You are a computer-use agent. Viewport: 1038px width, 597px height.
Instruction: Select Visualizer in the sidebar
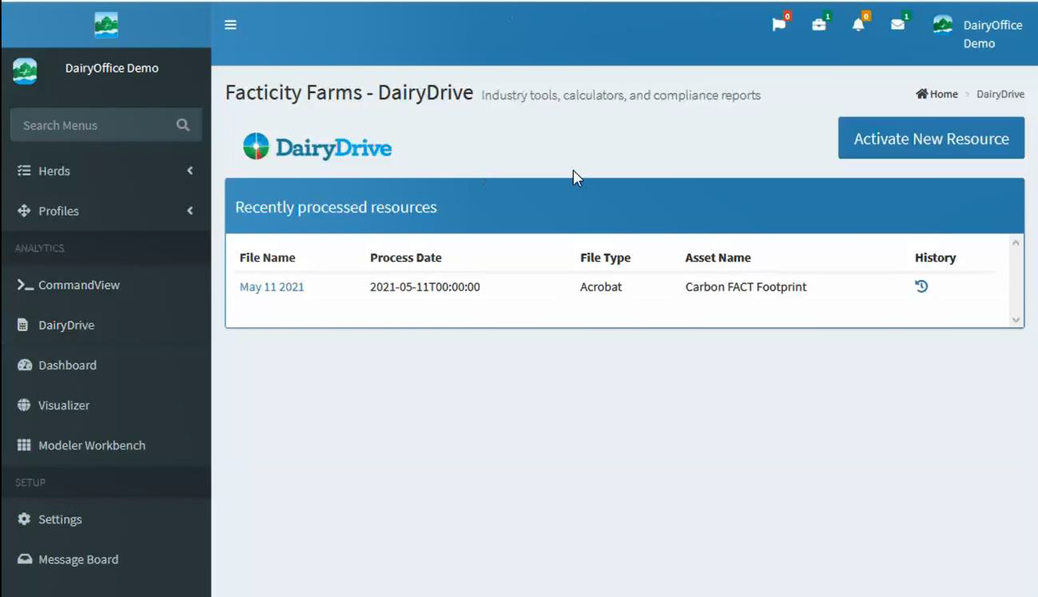pyautogui.click(x=64, y=405)
